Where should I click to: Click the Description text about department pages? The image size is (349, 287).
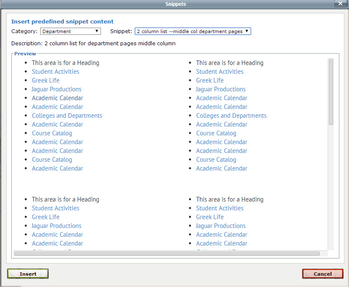93,44
